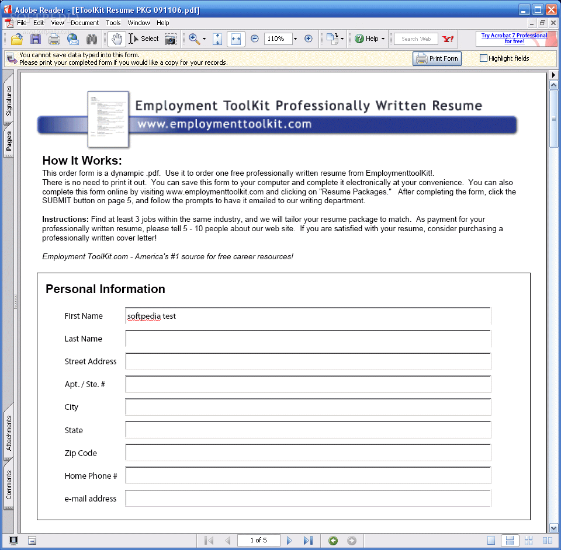Open the Attachments side panel tab
The width and height of the screenshot is (561, 550).
tap(9, 433)
